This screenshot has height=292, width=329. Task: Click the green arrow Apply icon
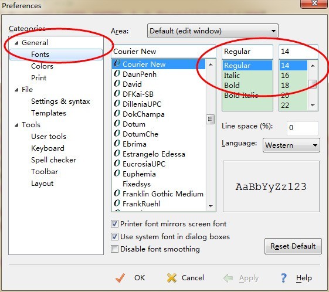pos(228,278)
